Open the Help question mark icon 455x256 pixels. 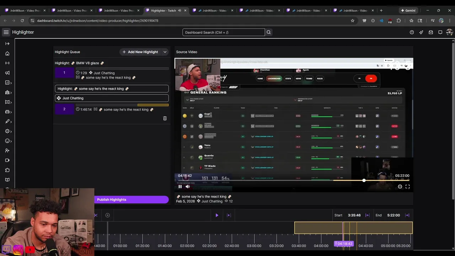pyautogui.click(x=412, y=32)
